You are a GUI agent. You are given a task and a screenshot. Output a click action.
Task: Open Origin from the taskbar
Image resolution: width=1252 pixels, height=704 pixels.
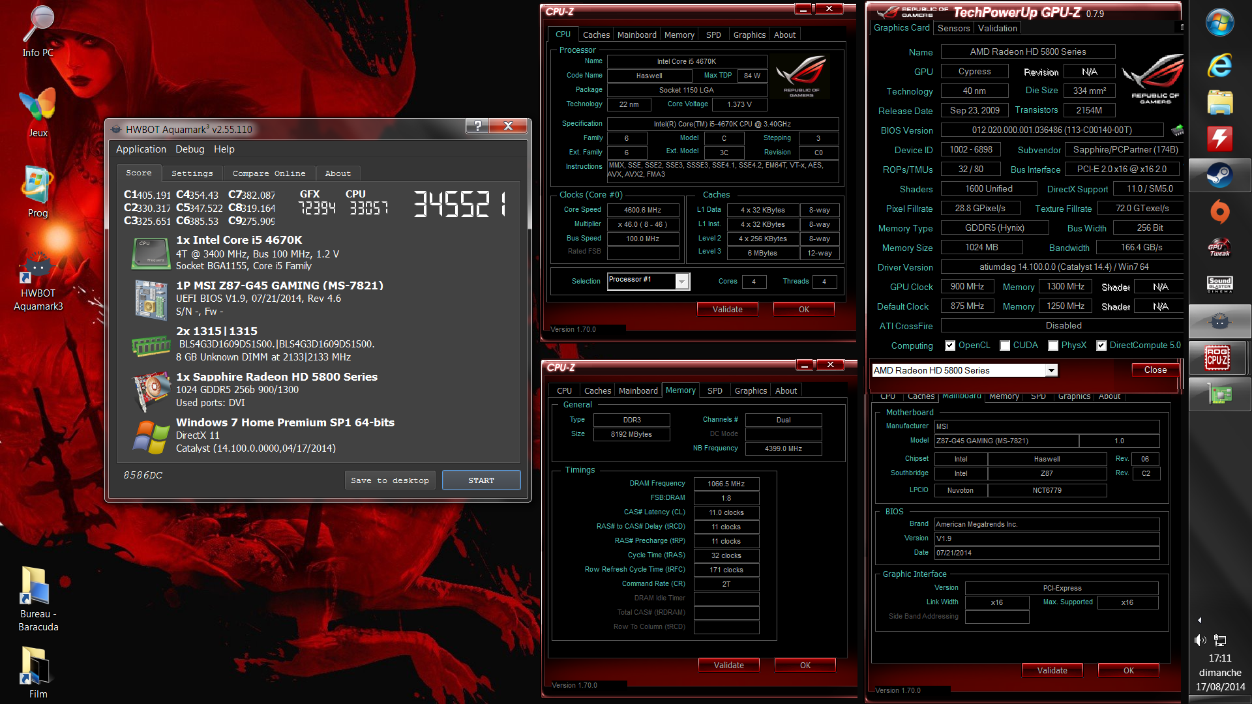pos(1219,212)
